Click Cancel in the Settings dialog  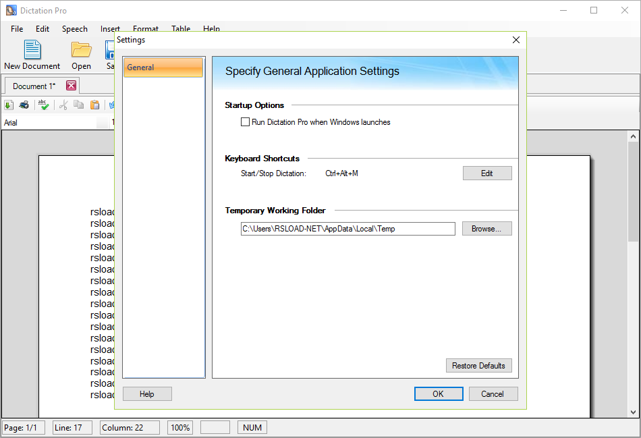pyautogui.click(x=493, y=394)
